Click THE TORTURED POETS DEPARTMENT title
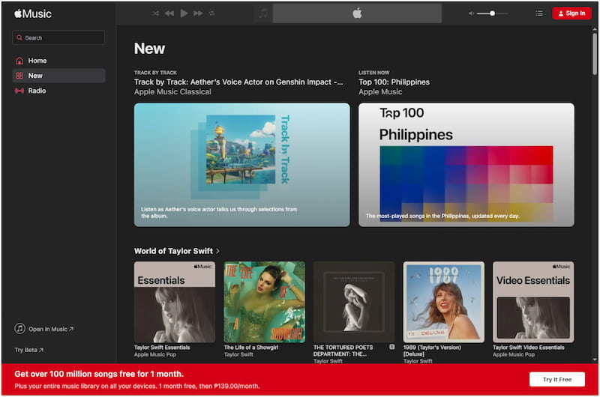 343,351
